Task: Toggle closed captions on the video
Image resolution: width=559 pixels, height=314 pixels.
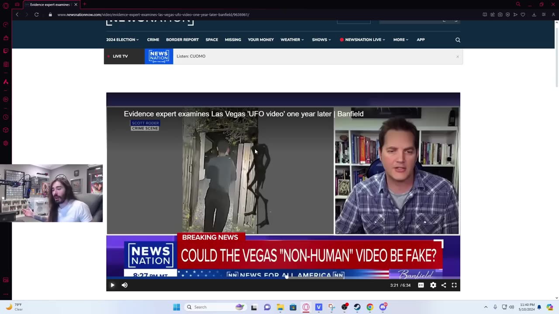Action: [x=421, y=285]
